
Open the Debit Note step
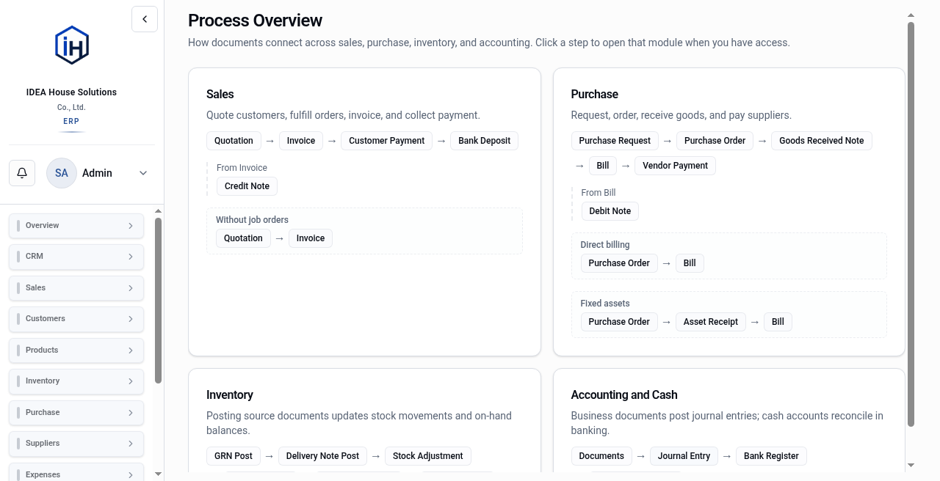coord(610,211)
